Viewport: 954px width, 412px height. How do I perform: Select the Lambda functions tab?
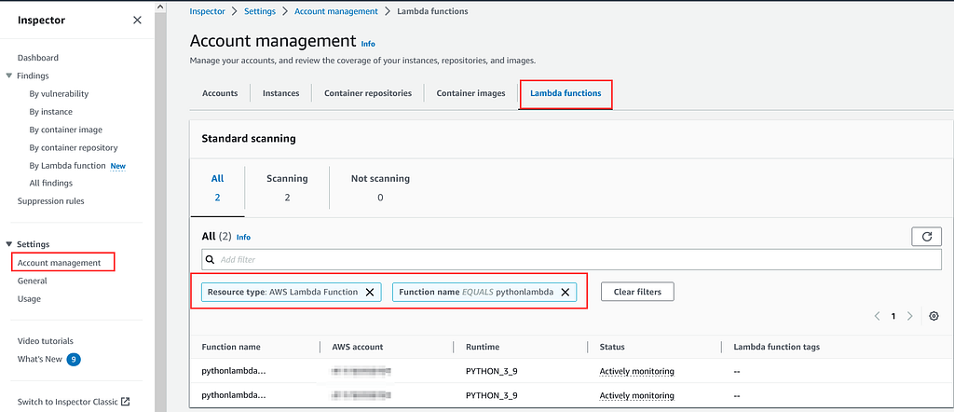click(x=566, y=93)
